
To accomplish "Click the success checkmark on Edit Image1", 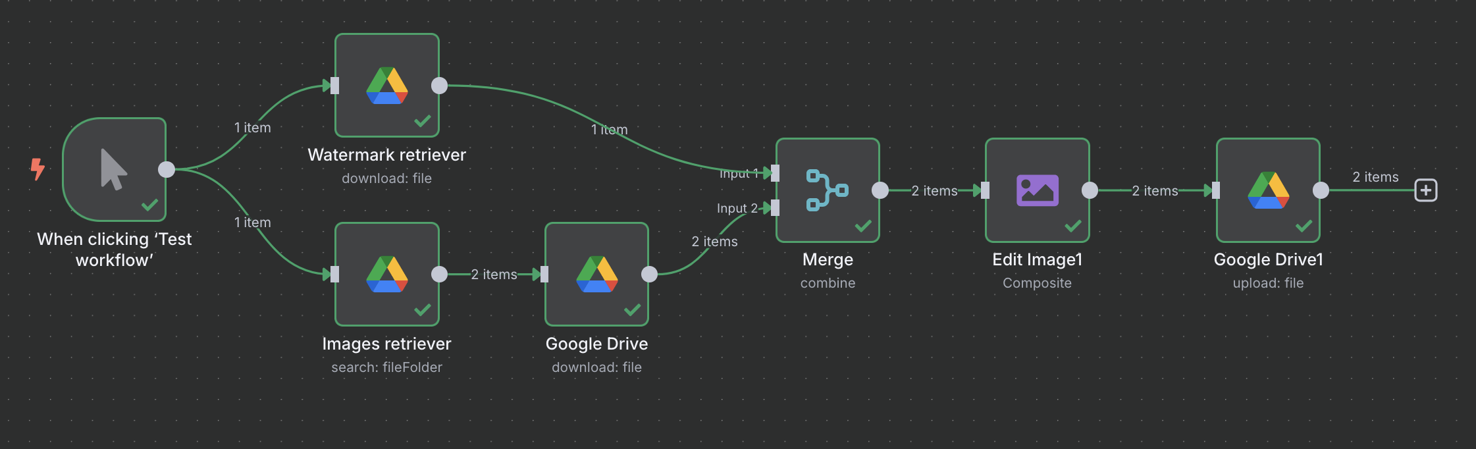I will pos(1073,226).
